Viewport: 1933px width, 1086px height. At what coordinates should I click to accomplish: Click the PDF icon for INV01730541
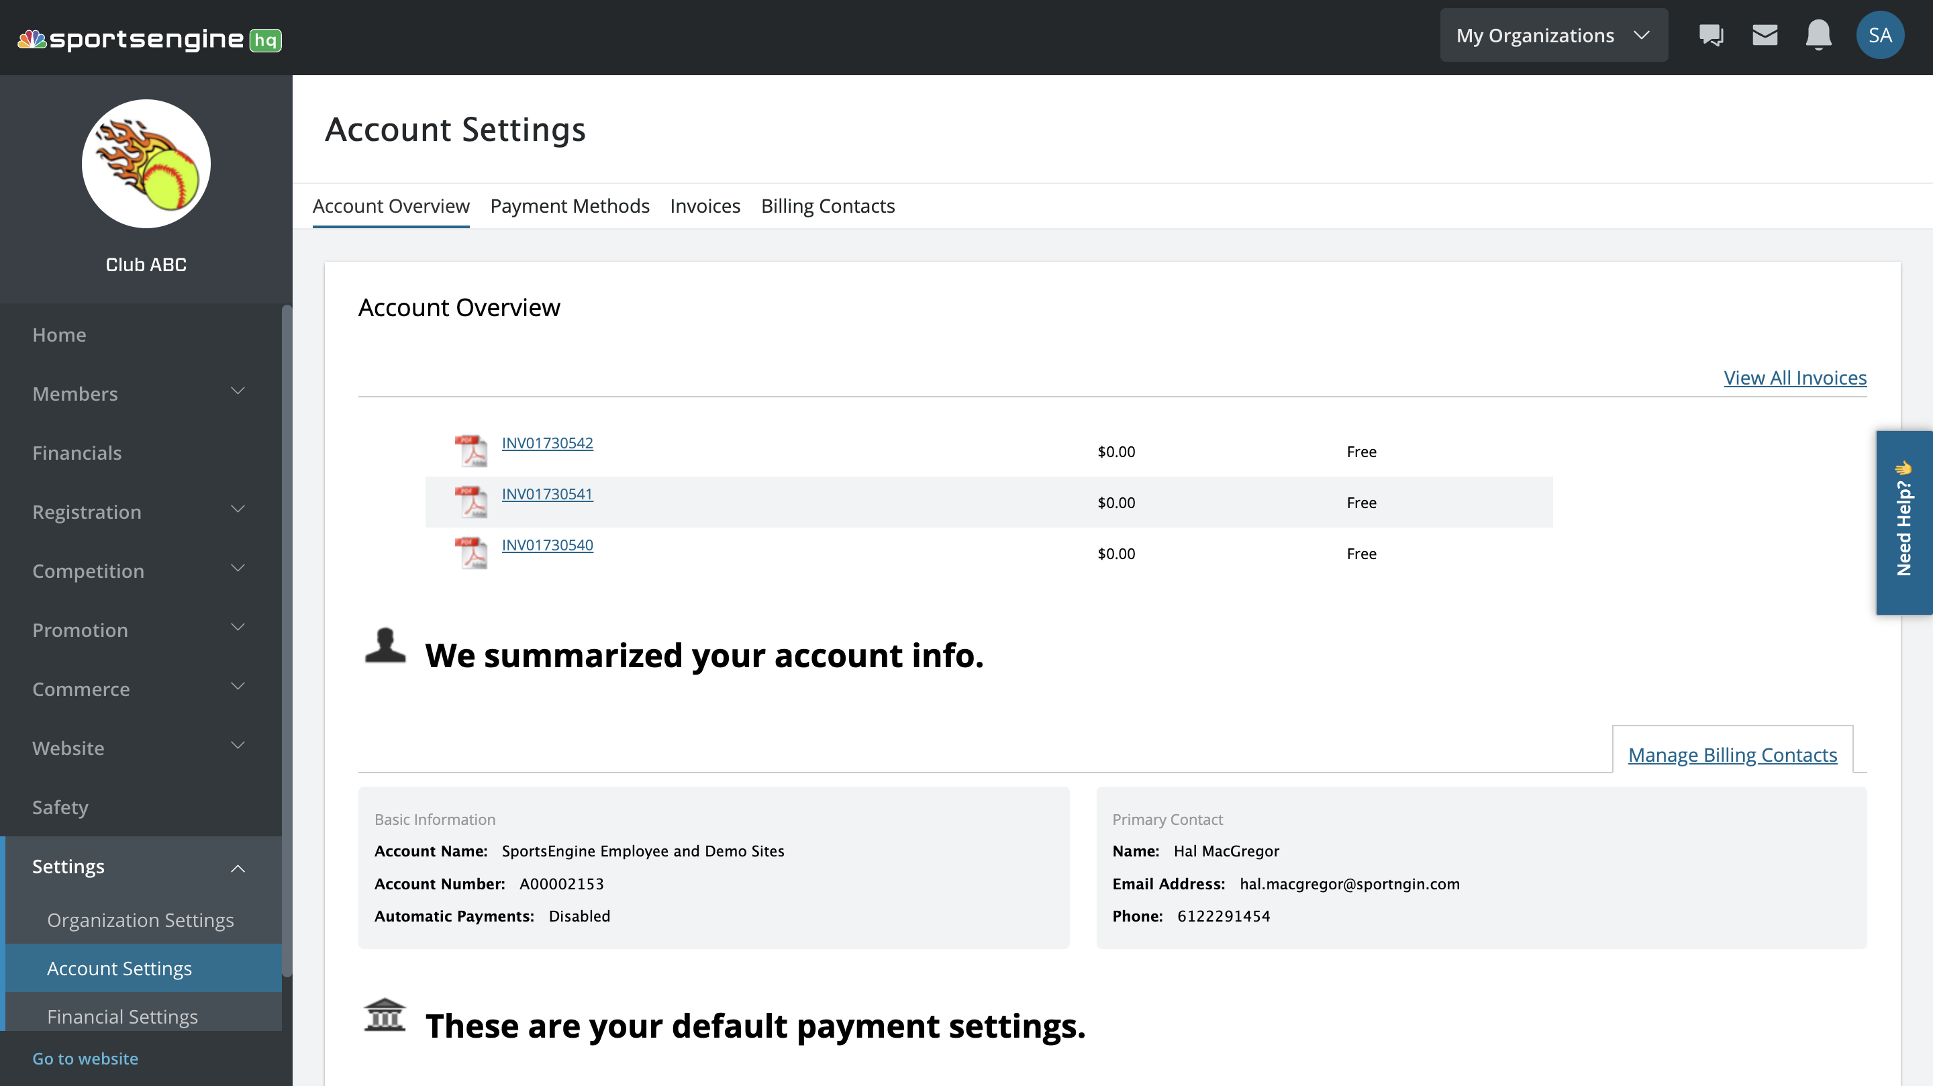coord(471,501)
